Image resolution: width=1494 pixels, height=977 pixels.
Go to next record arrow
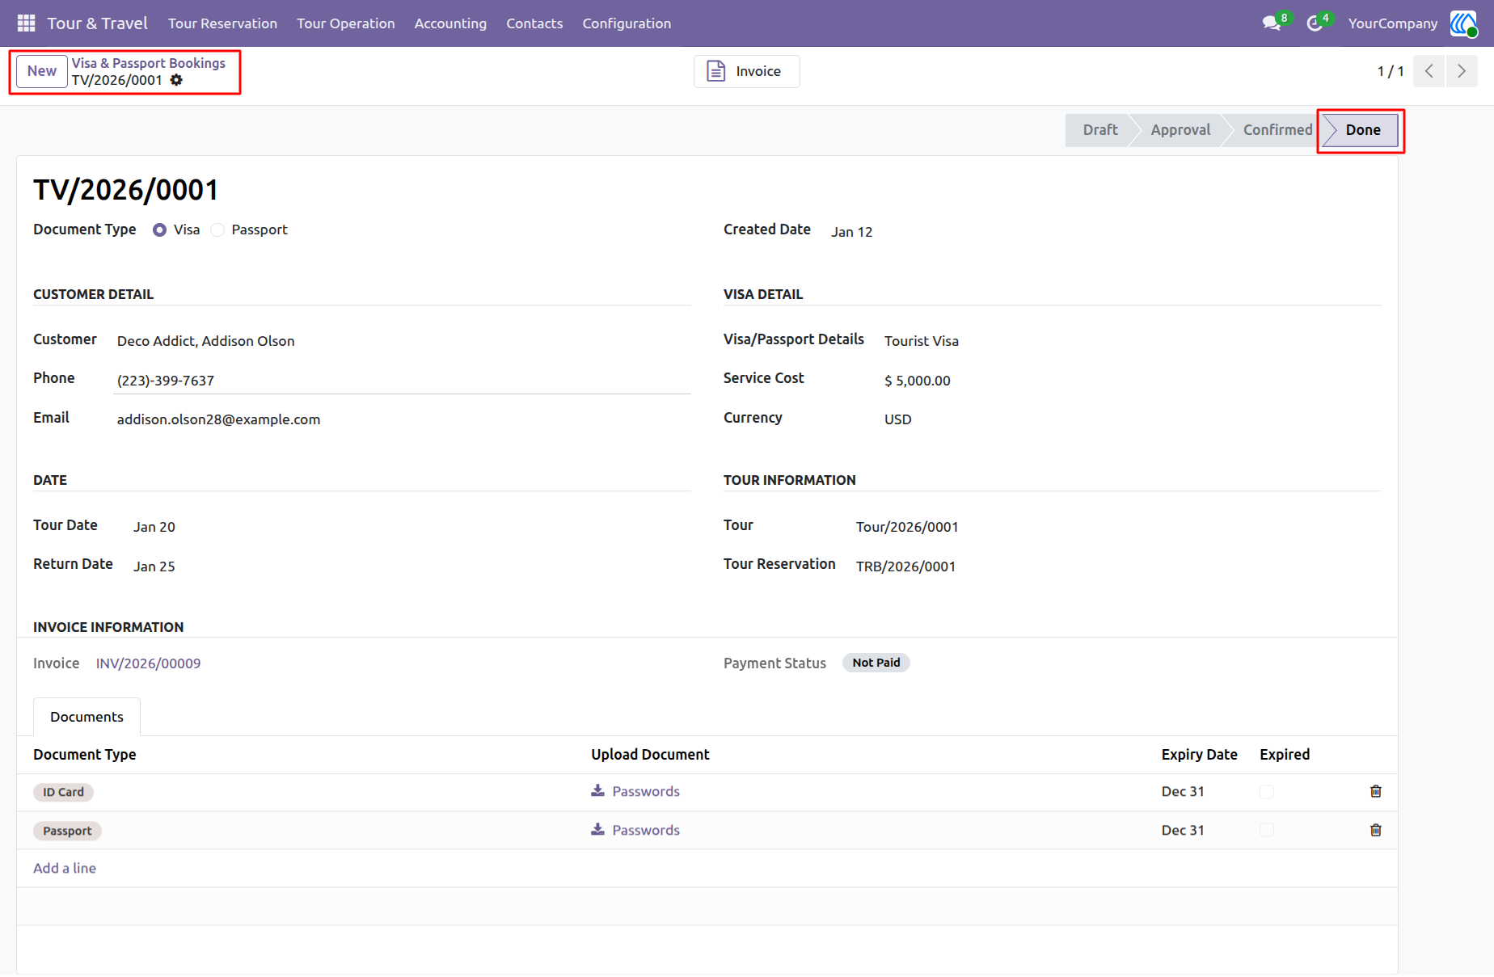click(x=1462, y=71)
